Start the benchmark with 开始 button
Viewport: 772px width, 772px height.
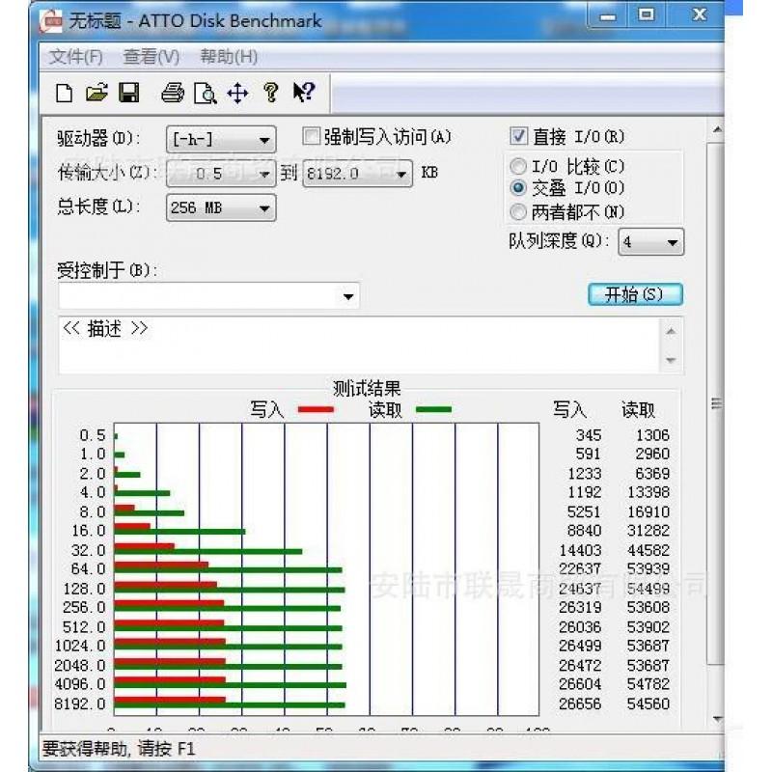tap(635, 294)
